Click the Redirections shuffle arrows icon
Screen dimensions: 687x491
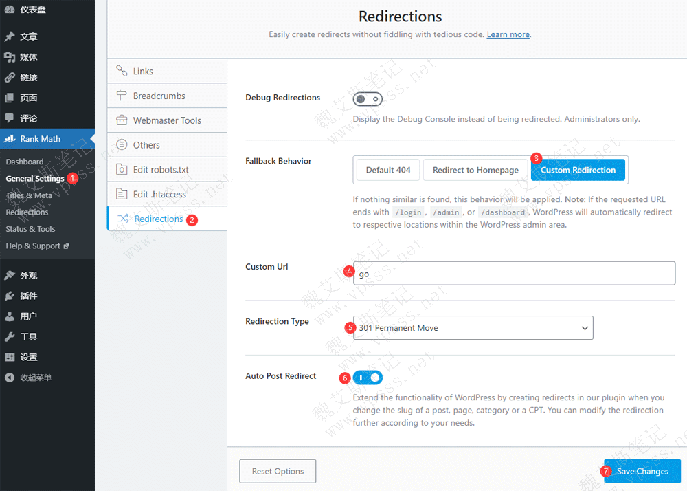point(123,219)
